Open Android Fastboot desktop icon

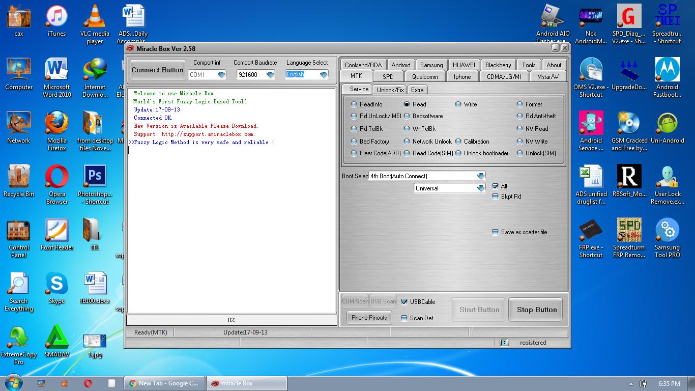coord(667,78)
